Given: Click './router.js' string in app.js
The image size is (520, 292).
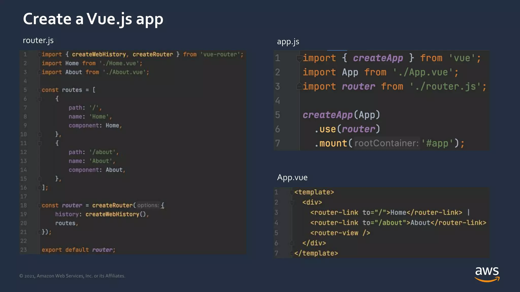Looking at the screenshot, I should (445, 87).
